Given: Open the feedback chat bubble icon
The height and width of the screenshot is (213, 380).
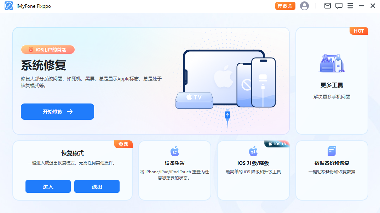Looking at the screenshot, I should pos(339,6).
